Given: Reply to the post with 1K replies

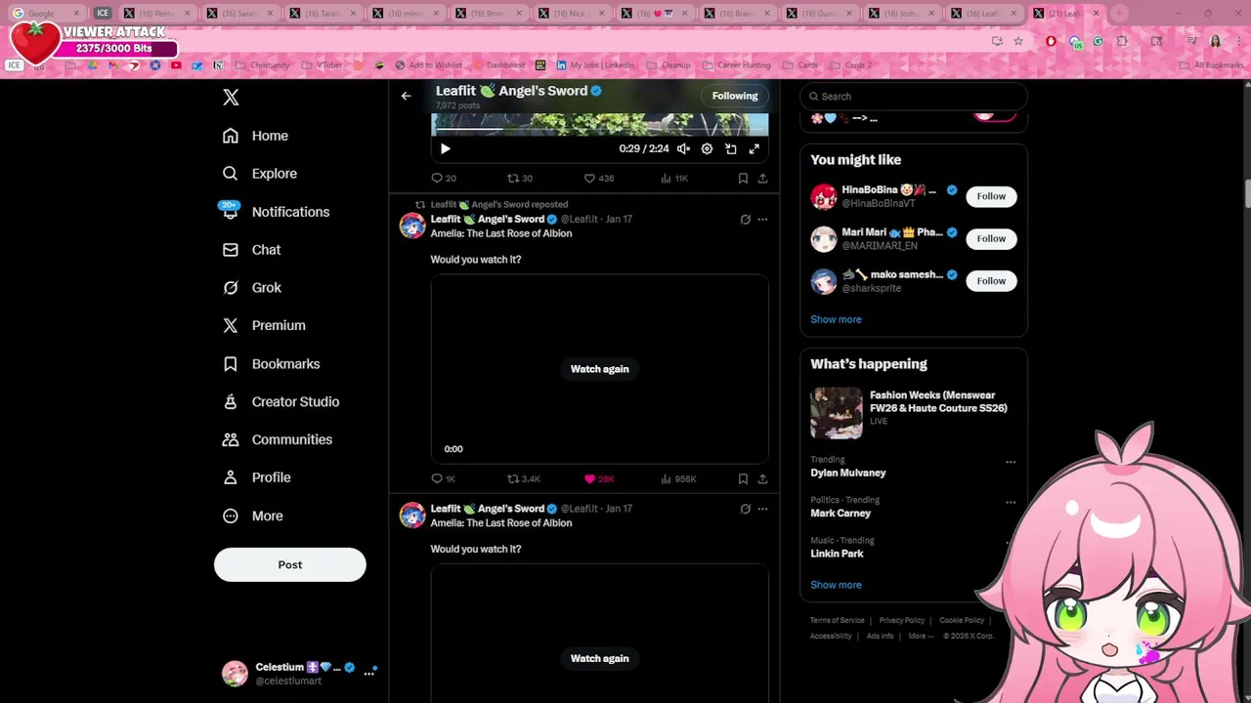Looking at the screenshot, I should (444, 479).
